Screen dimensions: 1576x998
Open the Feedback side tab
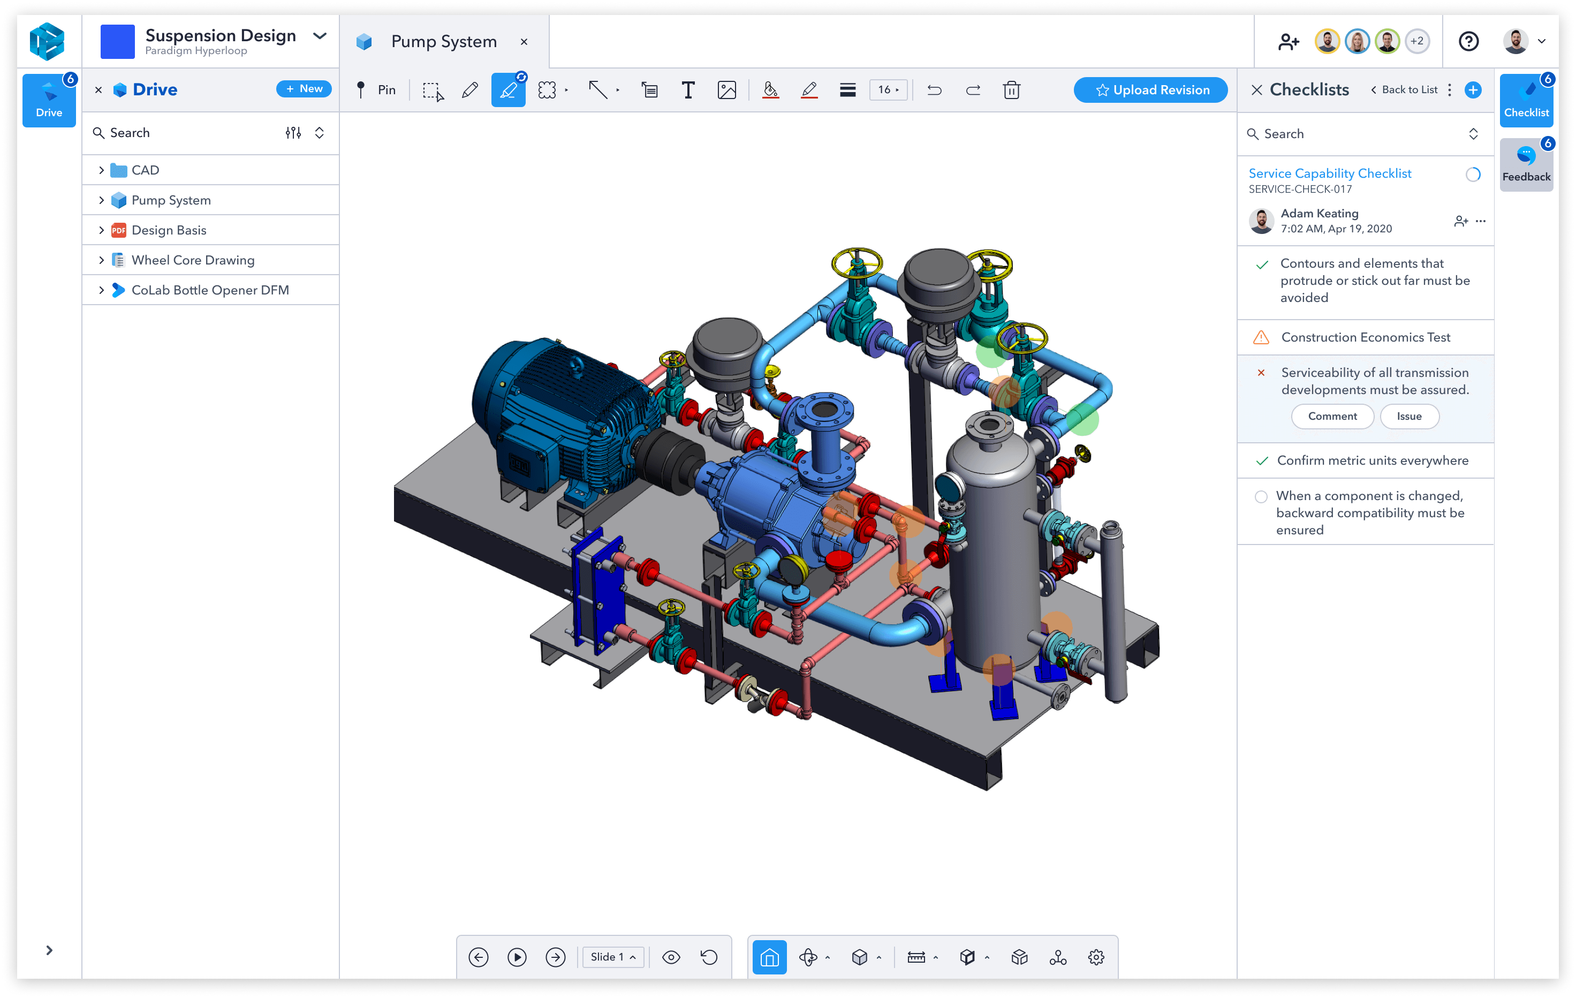click(x=1526, y=164)
